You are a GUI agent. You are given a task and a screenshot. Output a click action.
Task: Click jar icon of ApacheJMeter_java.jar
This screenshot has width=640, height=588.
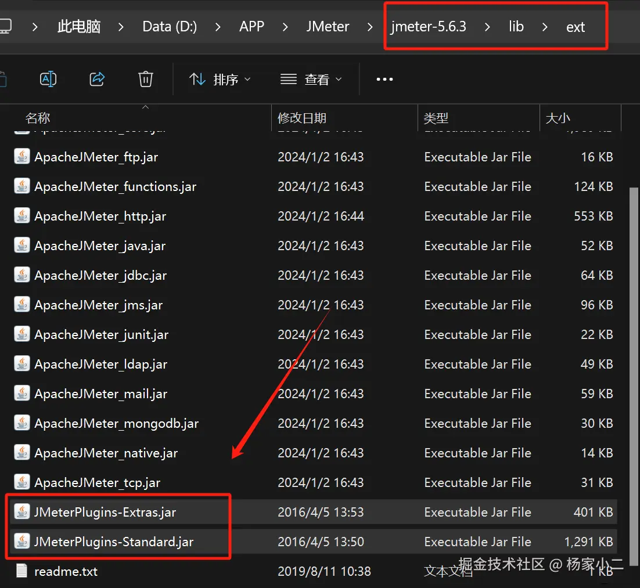tap(22, 245)
